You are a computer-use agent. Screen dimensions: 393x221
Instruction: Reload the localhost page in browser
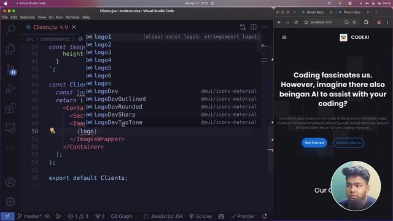296,22
